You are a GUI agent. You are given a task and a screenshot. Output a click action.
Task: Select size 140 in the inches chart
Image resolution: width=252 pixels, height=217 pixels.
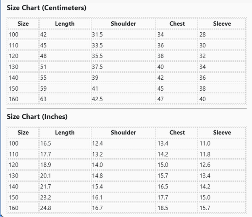point(14,186)
